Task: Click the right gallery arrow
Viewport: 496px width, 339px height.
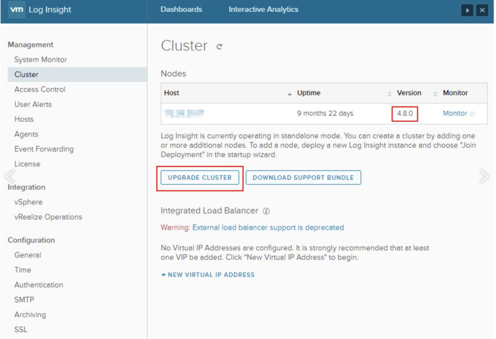Action: coord(484,176)
